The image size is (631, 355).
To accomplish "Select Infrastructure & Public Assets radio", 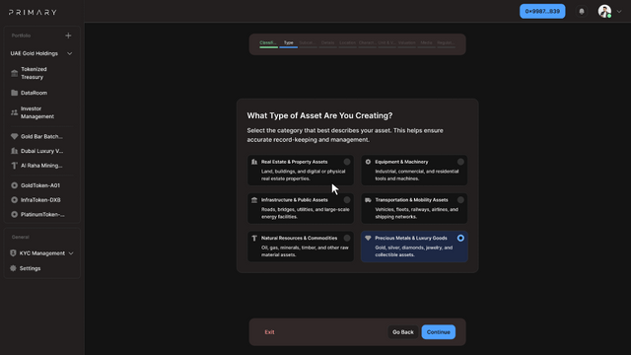I will 347,200.
